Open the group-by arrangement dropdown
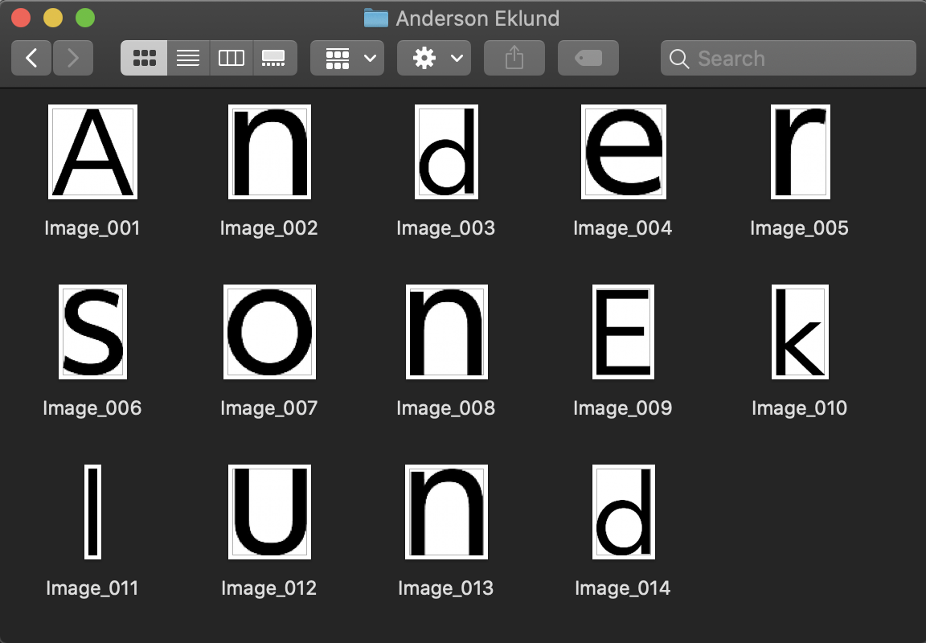926x643 pixels. (347, 58)
